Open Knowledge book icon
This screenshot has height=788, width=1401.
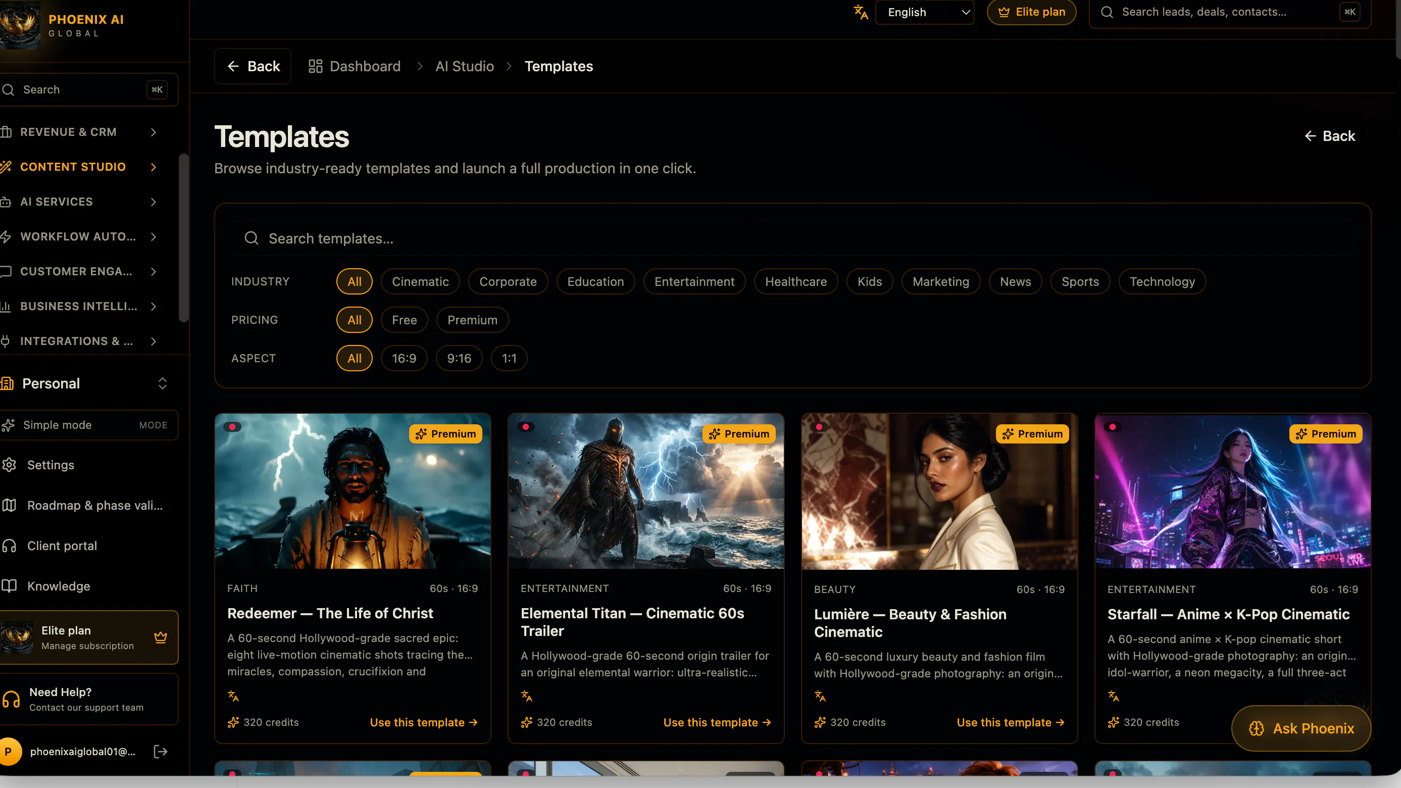[9, 586]
